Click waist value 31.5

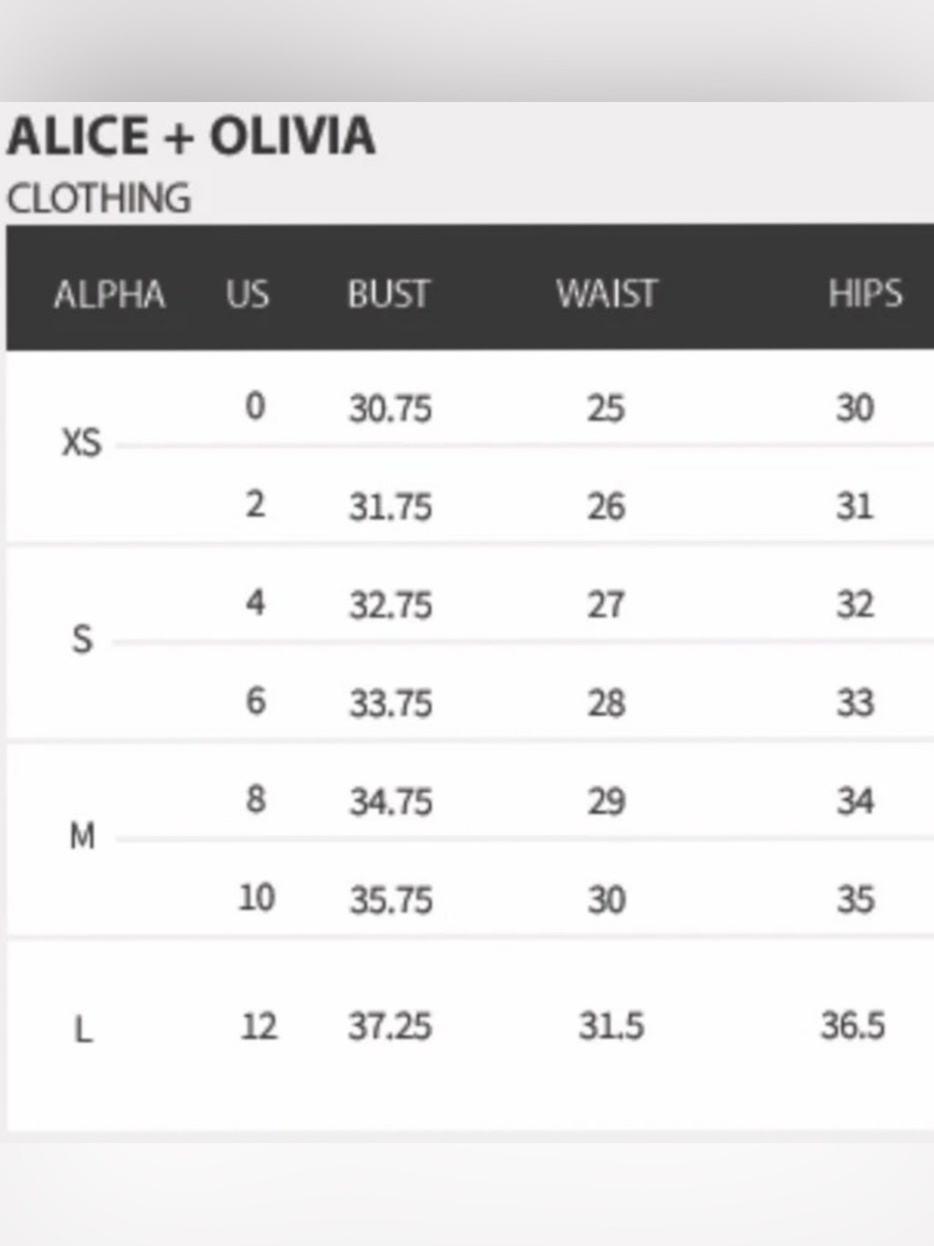point(612,1026)
